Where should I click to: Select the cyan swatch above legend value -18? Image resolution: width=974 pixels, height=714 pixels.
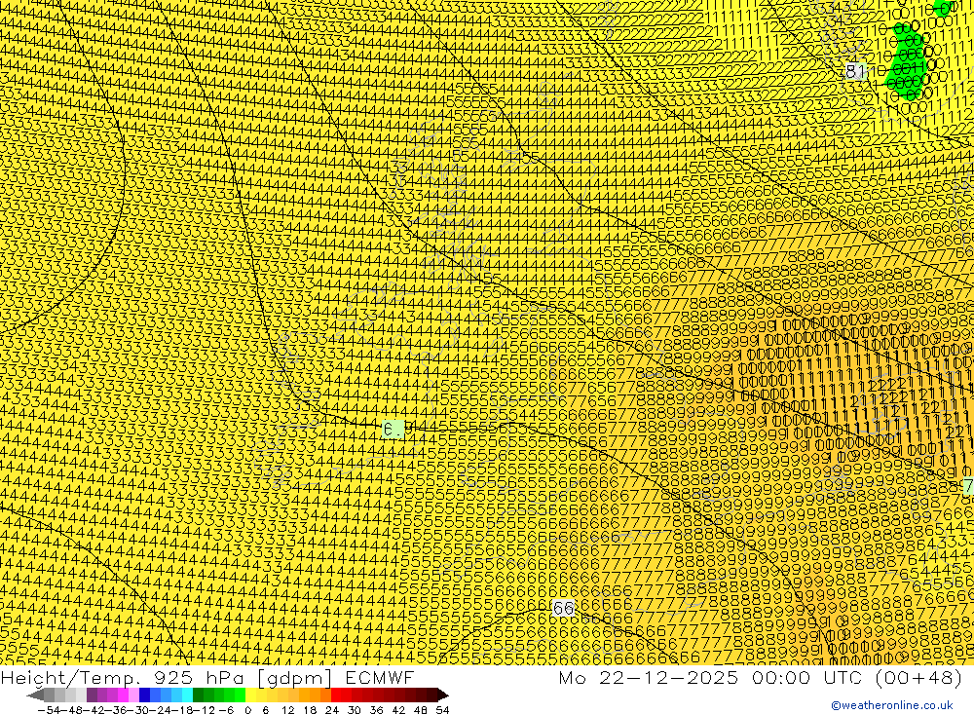point(187,695)
